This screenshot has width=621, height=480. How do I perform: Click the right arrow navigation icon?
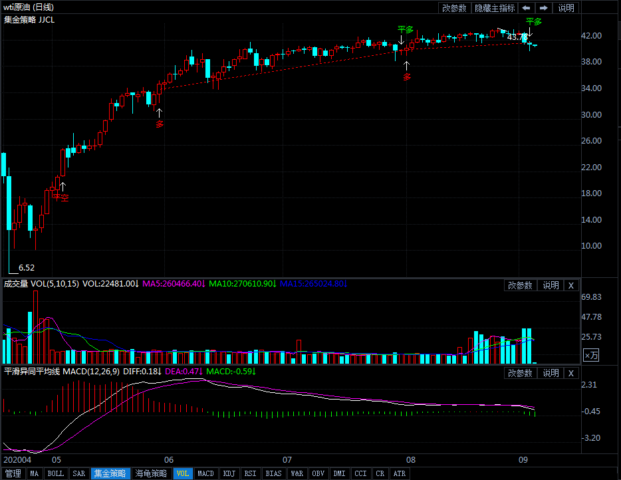(544, 8)
